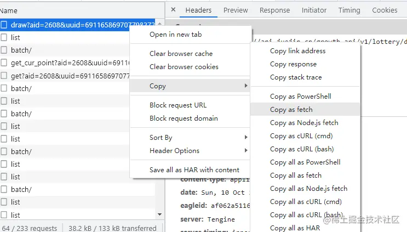Select Copy as Node.js fetch
The height and width of the screenshot is (232, 407).
[x=305, y=123]
